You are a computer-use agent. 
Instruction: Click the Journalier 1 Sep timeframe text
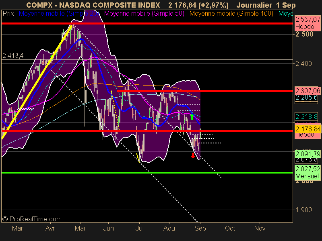coord(266,5)
